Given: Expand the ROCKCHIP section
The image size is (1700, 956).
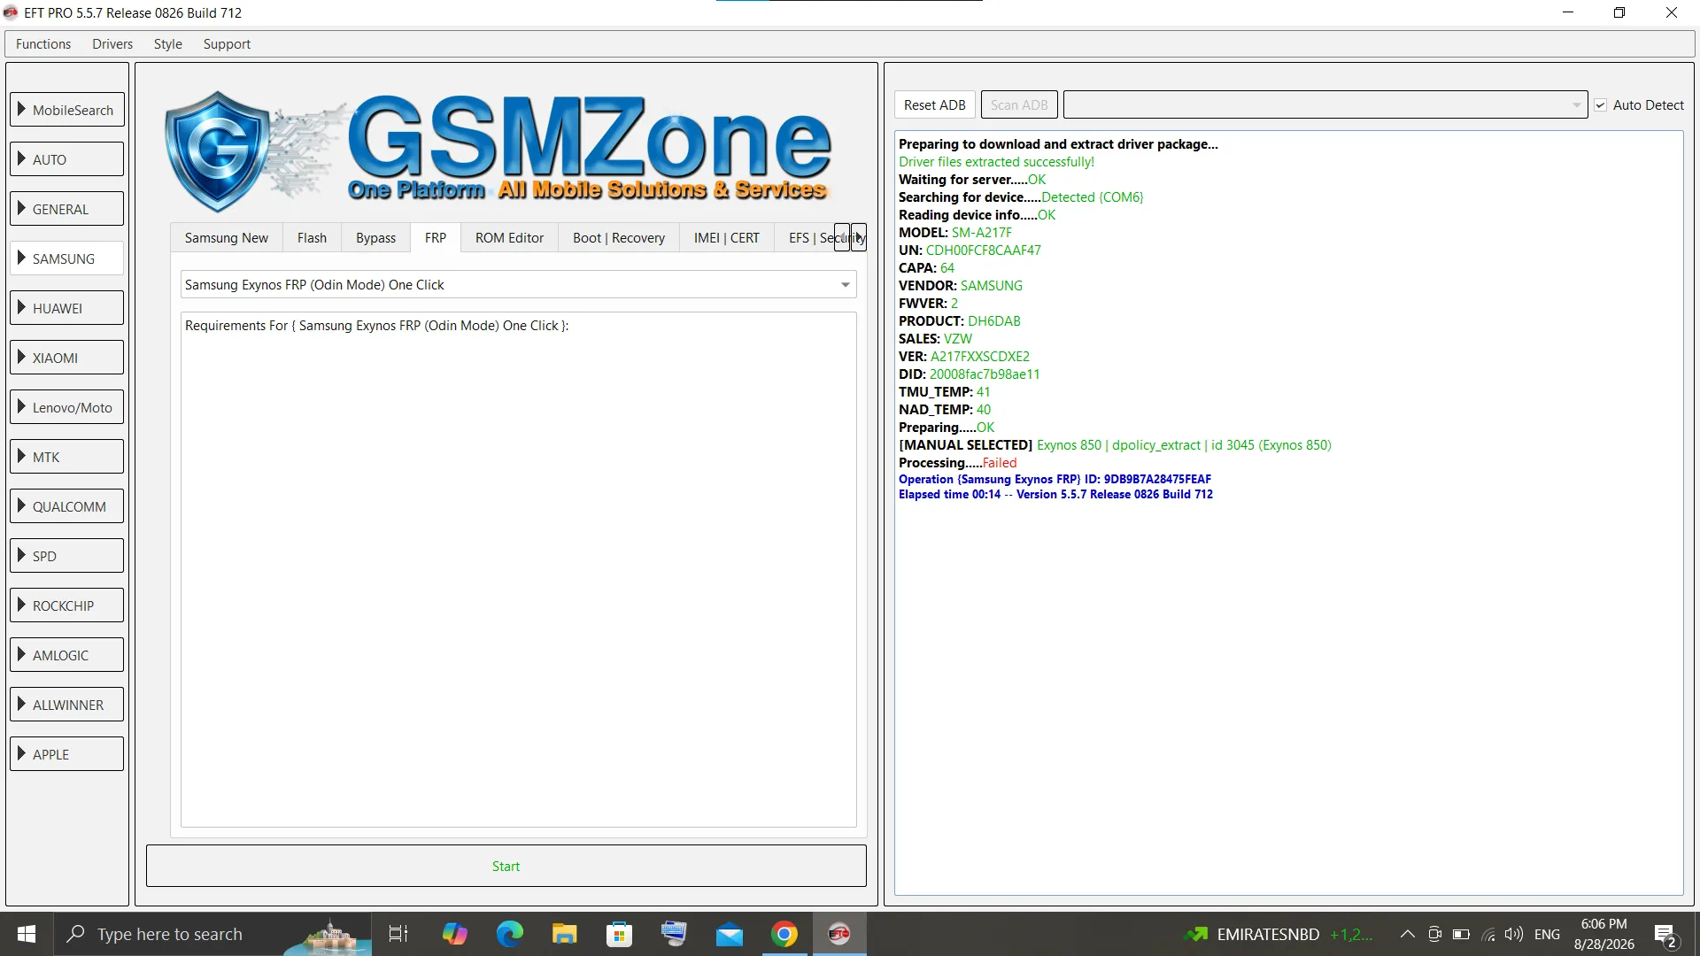Looking at the screenshot, I should tap(67, 605).
